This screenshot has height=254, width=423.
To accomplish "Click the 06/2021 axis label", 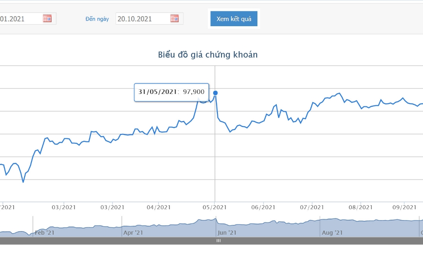I will click(263, 207).
